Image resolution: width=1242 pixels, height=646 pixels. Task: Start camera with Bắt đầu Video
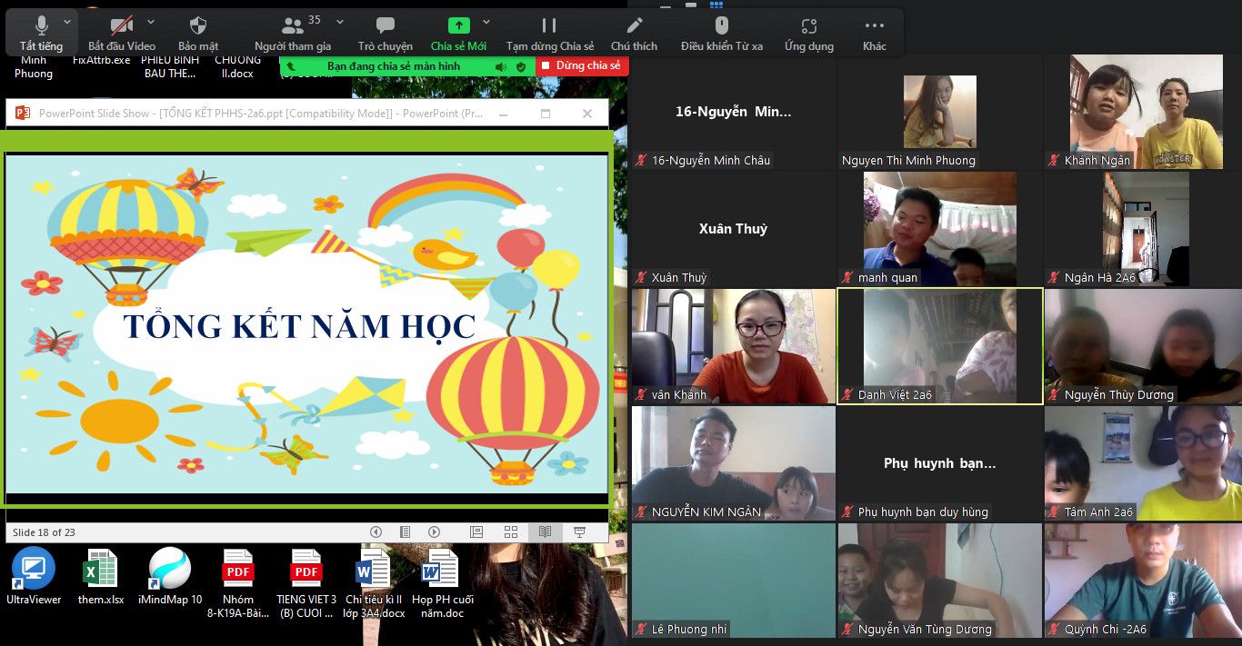pyautogui.click(x=121, y=33)
